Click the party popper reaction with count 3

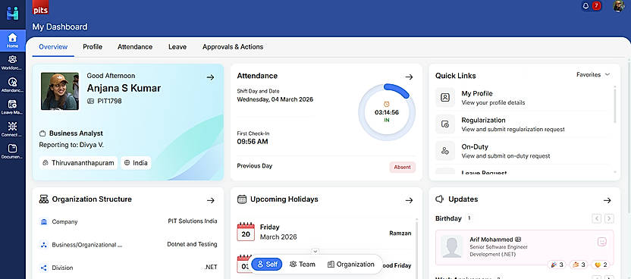pos(557,265)
